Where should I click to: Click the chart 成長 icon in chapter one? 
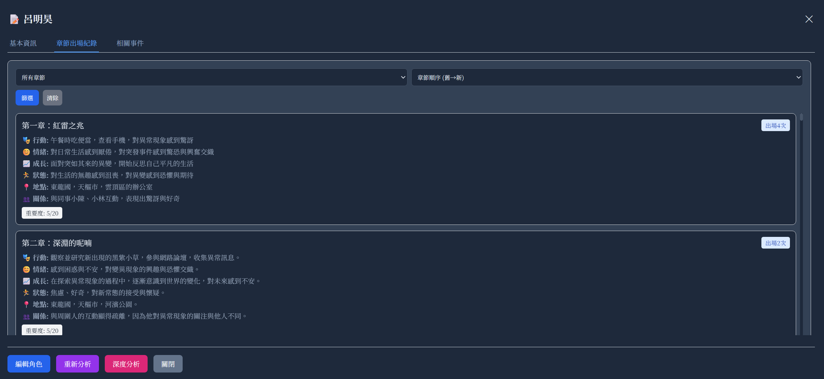pyautogui.click(x=26, y=164)
